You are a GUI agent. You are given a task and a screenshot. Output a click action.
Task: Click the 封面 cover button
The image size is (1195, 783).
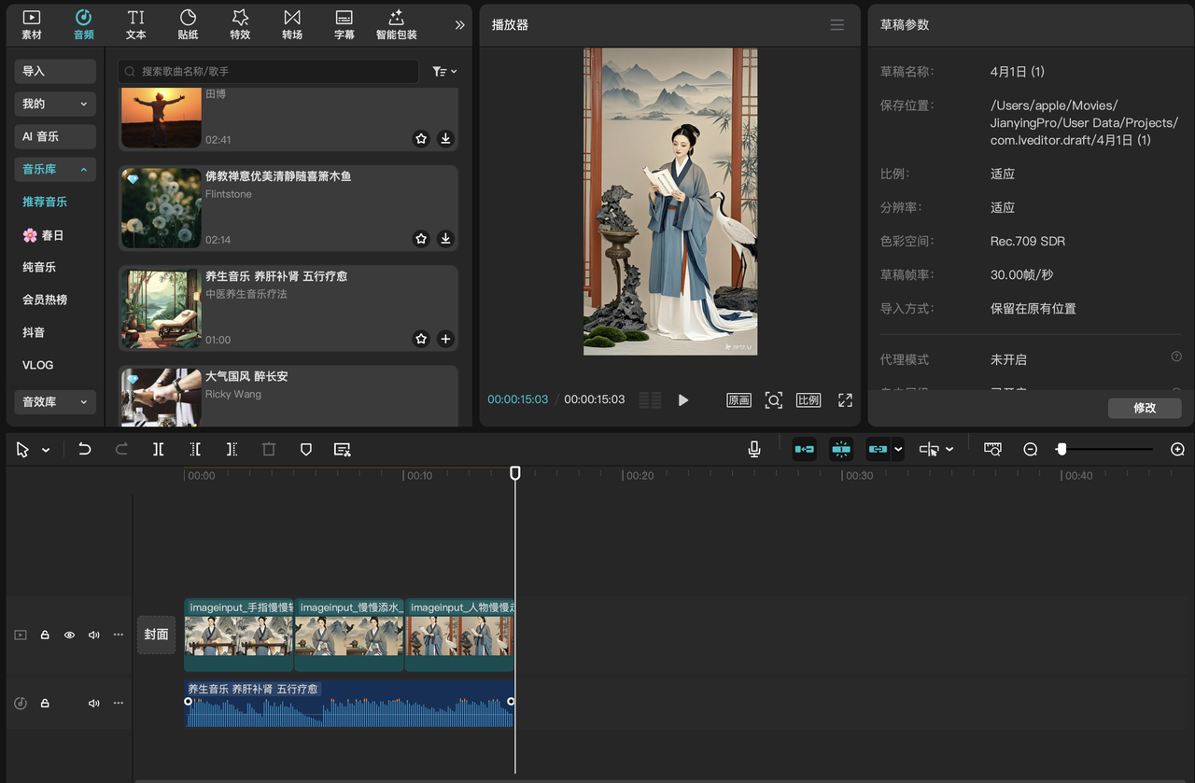click(156, 635)
